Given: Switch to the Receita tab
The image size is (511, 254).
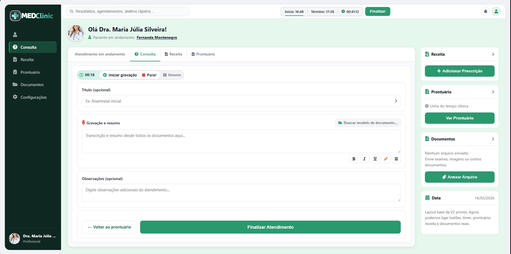Looking at the screenshot, I should pos(173,54).
